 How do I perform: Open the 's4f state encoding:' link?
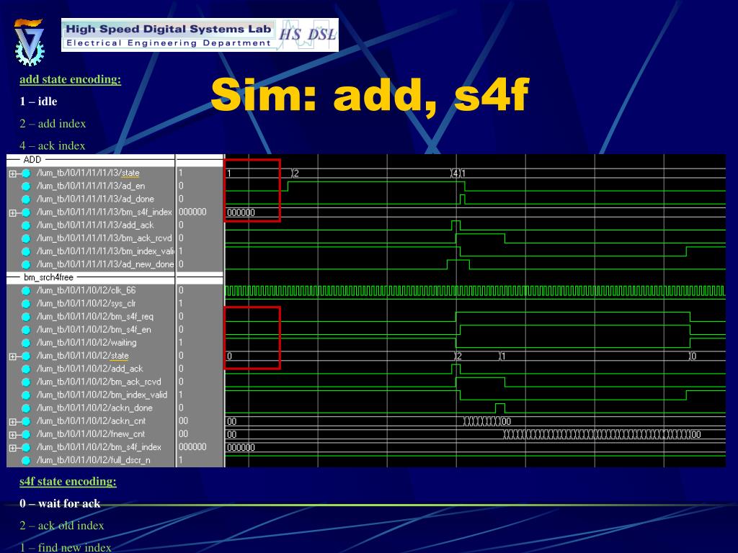tap(68, 482)
